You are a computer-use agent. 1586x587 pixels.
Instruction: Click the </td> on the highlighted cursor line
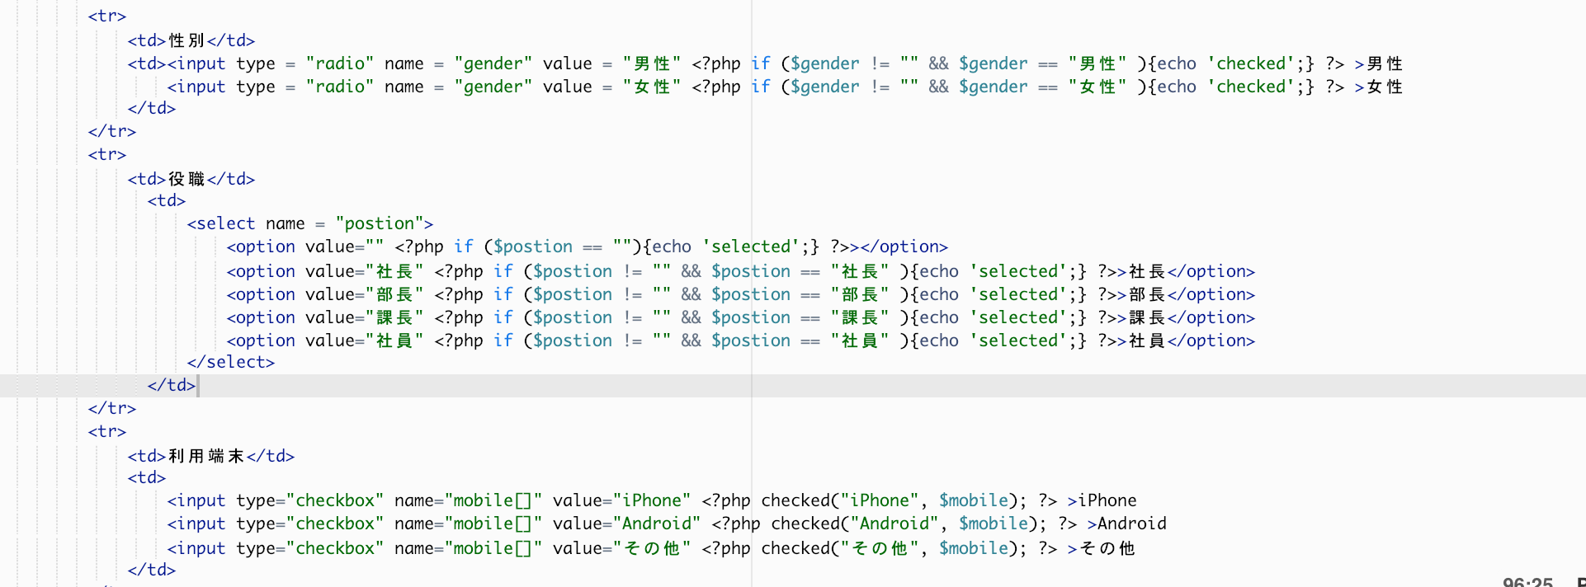[x=172, y=385]
